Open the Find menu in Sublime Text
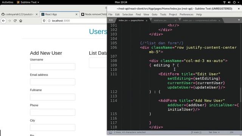This screenshot has height=136, width=242. [x=138, y=14]
